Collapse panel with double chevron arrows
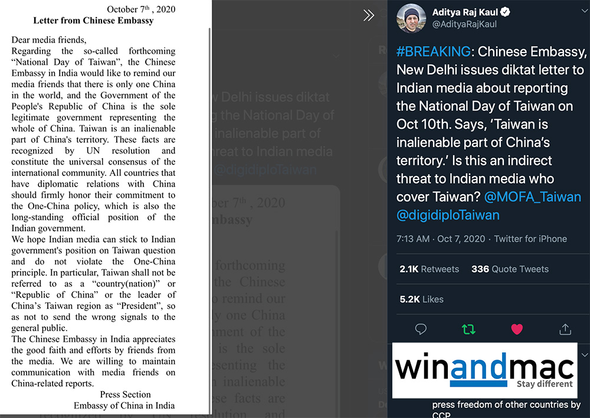This screenshot has width=590, height=418. [369, 15]
